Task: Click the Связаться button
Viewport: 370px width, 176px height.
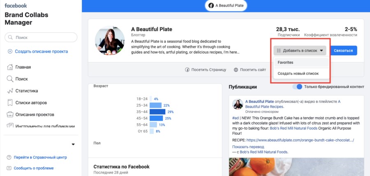Action: (343, 50)
